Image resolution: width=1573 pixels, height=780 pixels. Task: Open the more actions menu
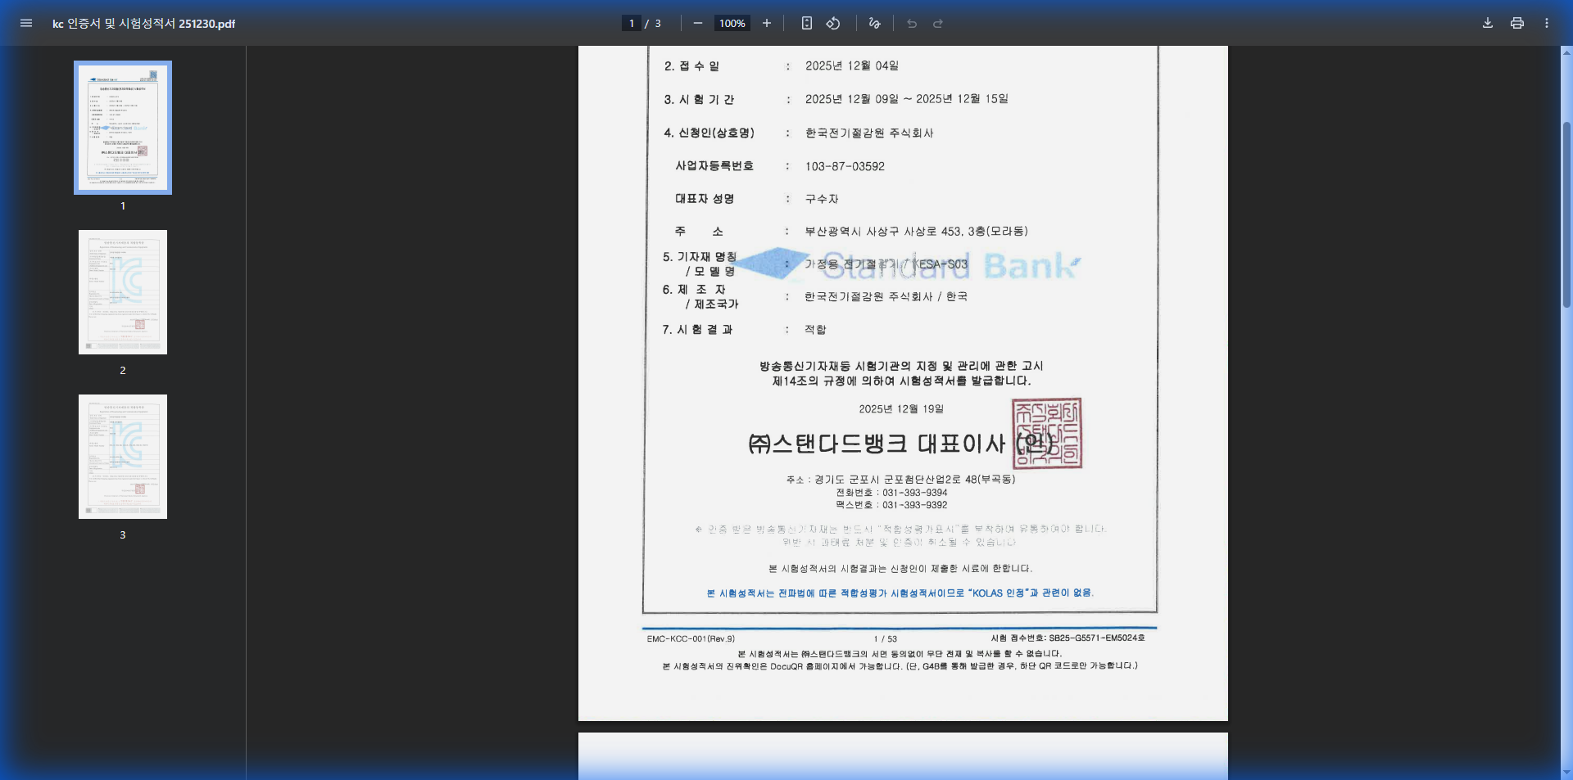(1547, 23)
